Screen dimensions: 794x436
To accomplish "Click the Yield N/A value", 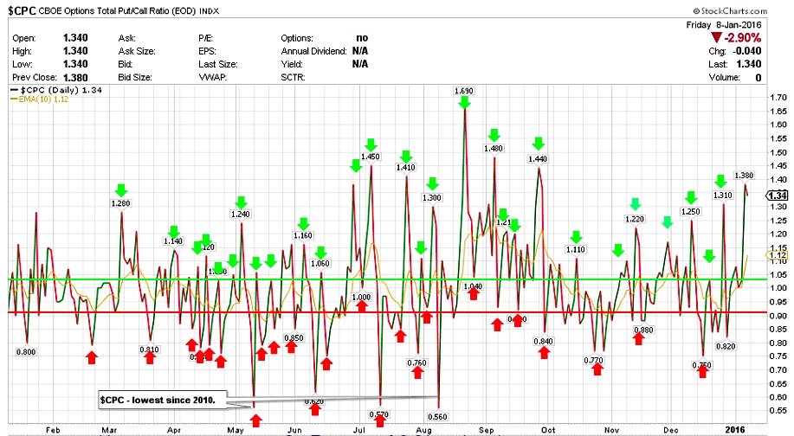I will click(x=360, y=64).
